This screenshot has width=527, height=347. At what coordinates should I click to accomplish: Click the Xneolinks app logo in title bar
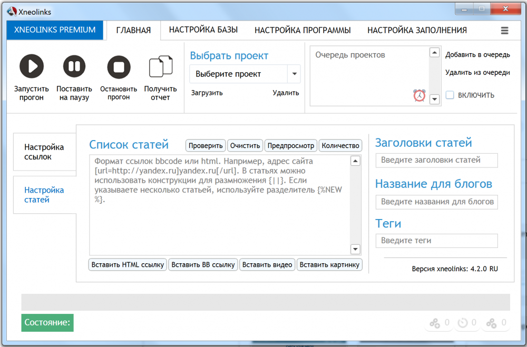pyautogui.click(x=12, y=12)
